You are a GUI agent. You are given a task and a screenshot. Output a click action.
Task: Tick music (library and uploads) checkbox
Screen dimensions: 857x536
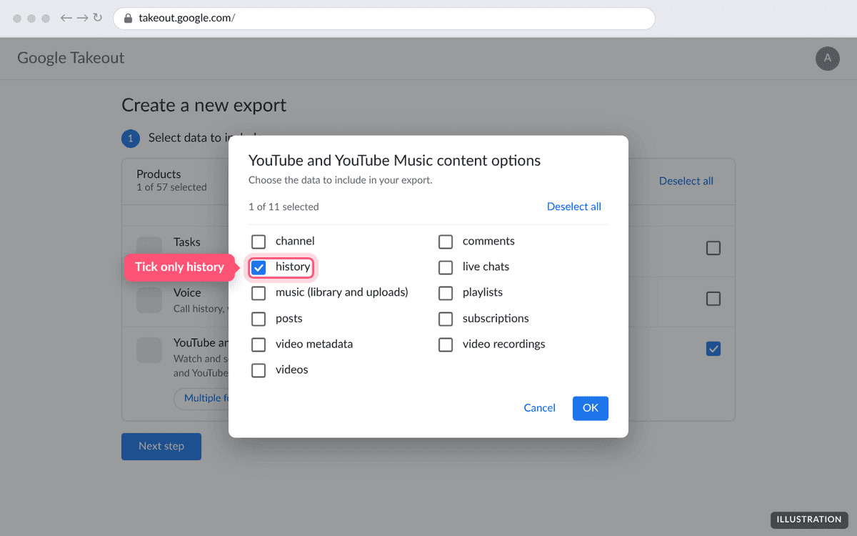pyautogui.click(x=259, y=293)
